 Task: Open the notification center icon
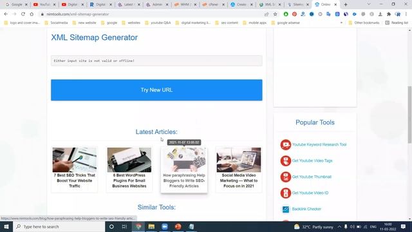tap(404, 226)
